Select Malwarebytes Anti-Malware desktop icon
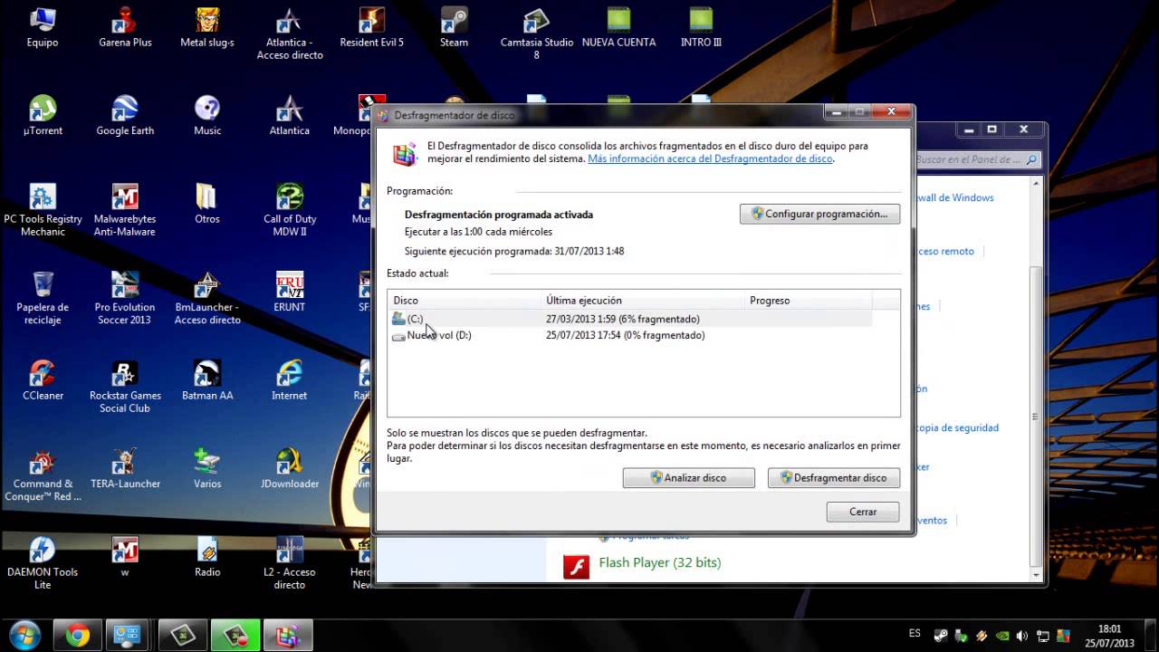The width and height of the screenshot is (1159, 652). pyautogui.click(x=125, y=210)
